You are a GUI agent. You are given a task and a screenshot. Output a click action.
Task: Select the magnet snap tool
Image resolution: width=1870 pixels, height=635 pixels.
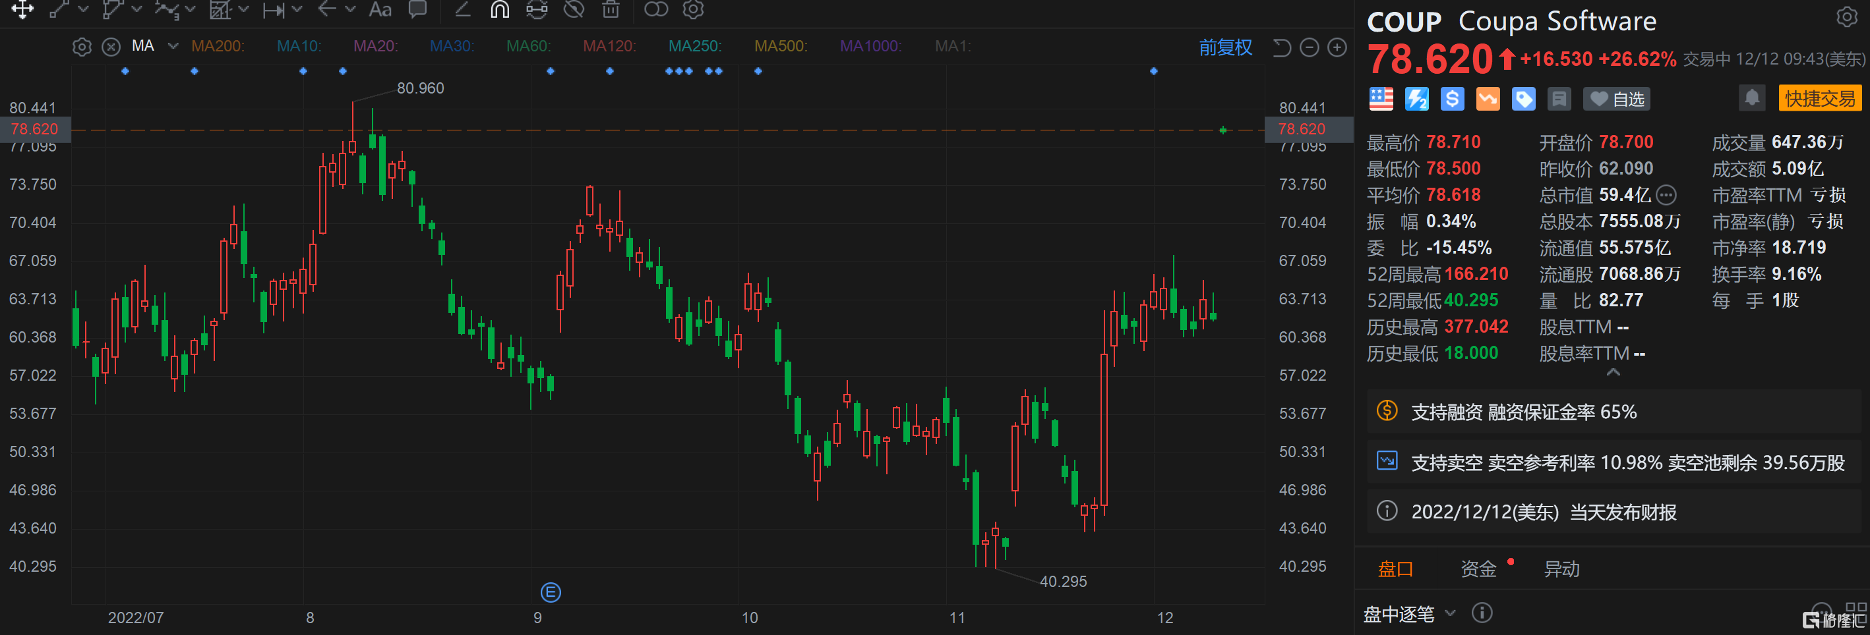point(499,9)
